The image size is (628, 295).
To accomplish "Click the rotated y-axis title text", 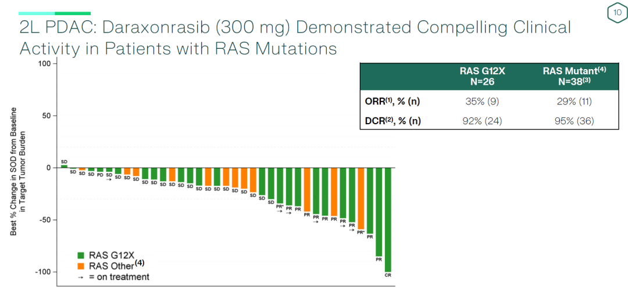I will tap(16, 171).
